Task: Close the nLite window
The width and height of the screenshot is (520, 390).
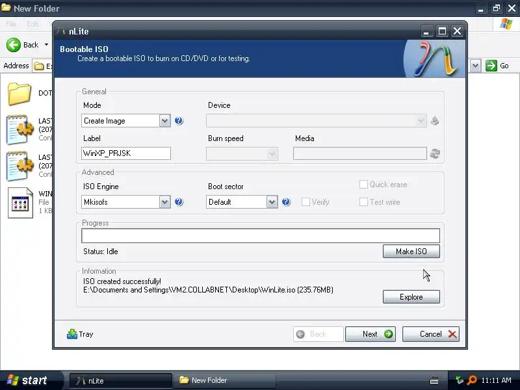Action: 457,31
